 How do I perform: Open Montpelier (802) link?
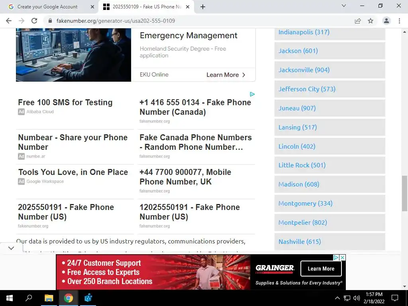(303, 222)
